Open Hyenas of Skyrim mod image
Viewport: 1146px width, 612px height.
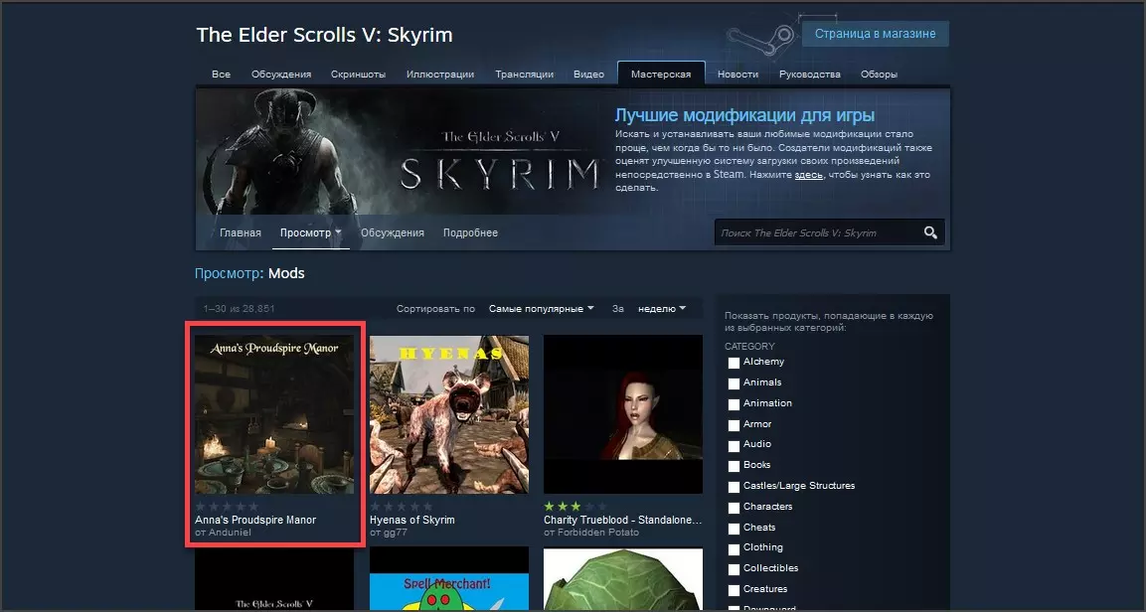click(x=449, y=415)
